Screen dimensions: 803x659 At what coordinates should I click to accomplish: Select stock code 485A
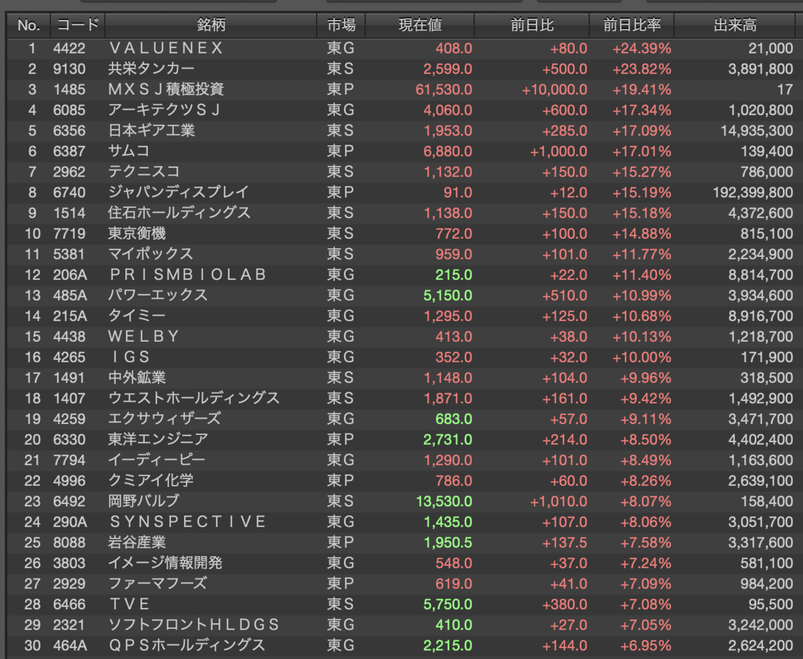pyautogui.click(x=70, y=295)
